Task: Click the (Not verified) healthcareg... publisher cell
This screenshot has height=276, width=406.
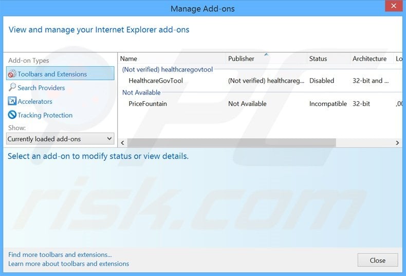Action: 266,81
